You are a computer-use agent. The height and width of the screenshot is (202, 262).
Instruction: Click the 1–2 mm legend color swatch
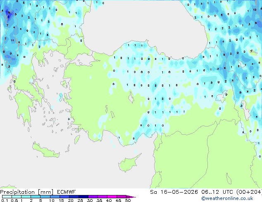tap(26, 197)
